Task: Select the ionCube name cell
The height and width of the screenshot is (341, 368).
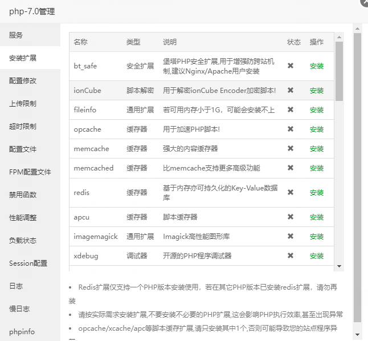Action: pyautogui.click(x=87, y=91)
